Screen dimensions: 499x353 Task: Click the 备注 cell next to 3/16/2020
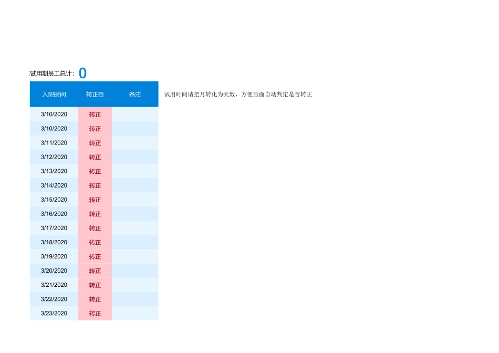click(134, 214)
